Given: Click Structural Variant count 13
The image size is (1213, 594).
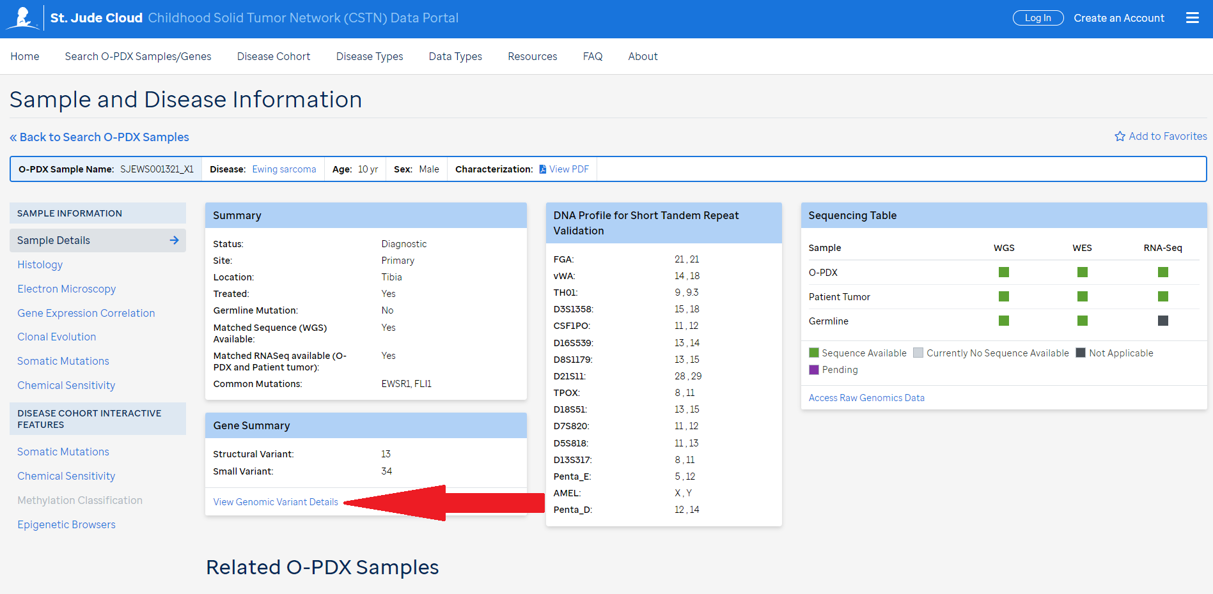Looking at the screenshot, I should click(x=386, y=454).
